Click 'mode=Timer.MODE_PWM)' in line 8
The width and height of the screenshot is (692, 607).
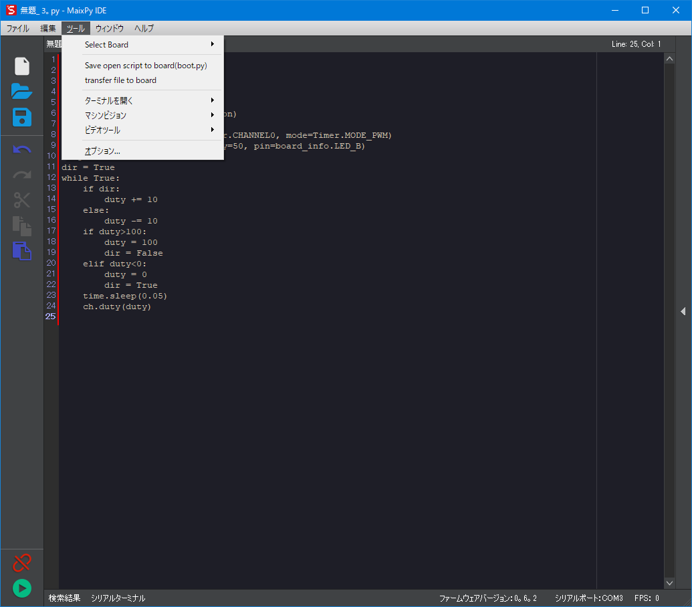pyautogui.click(x=338, y=135)
